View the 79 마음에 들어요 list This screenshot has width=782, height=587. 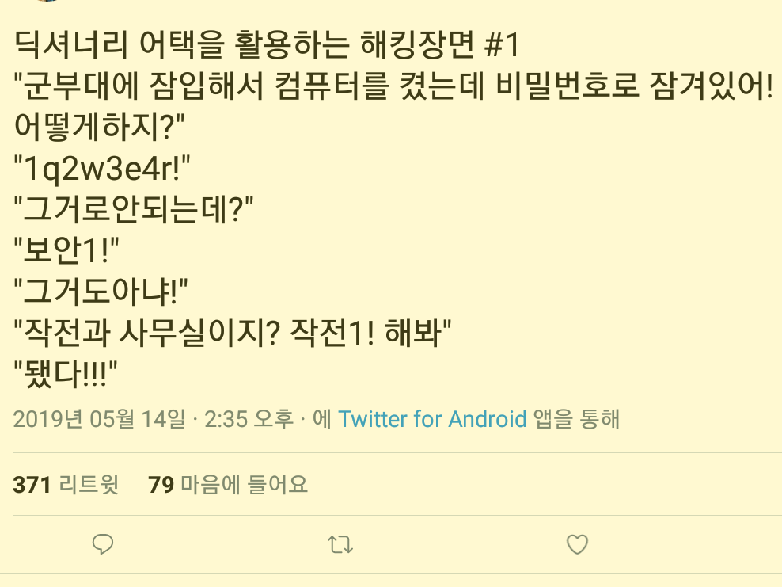227,484
